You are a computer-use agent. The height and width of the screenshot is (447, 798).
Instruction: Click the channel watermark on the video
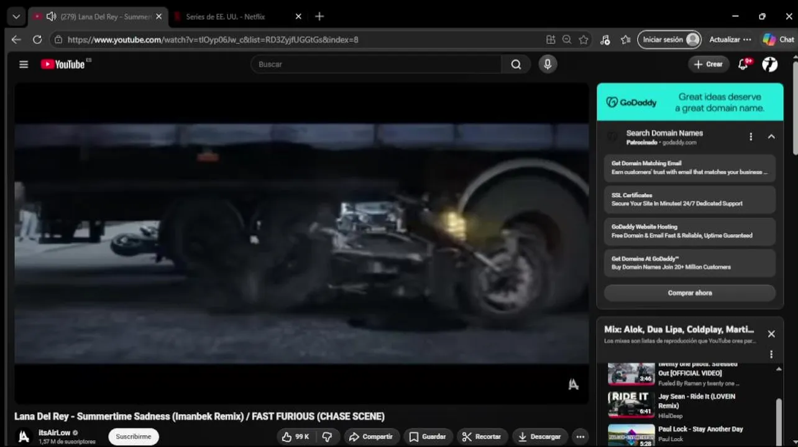pyautogui.click(x=574, y=384)
